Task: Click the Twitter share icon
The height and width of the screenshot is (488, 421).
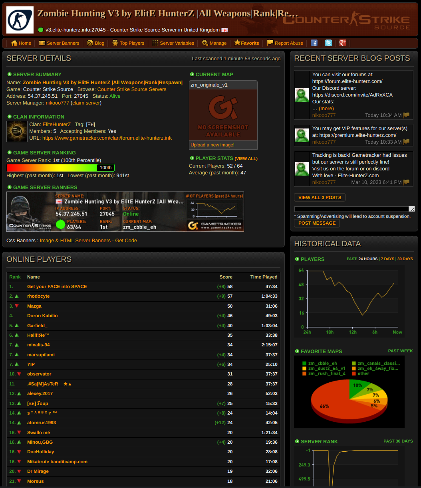Action: tap(328, 43)
